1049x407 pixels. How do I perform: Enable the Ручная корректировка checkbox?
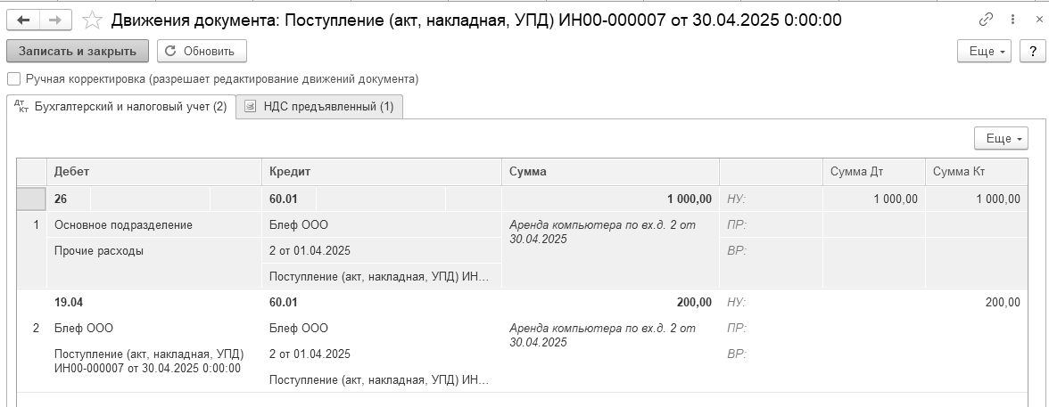(13, 79)
